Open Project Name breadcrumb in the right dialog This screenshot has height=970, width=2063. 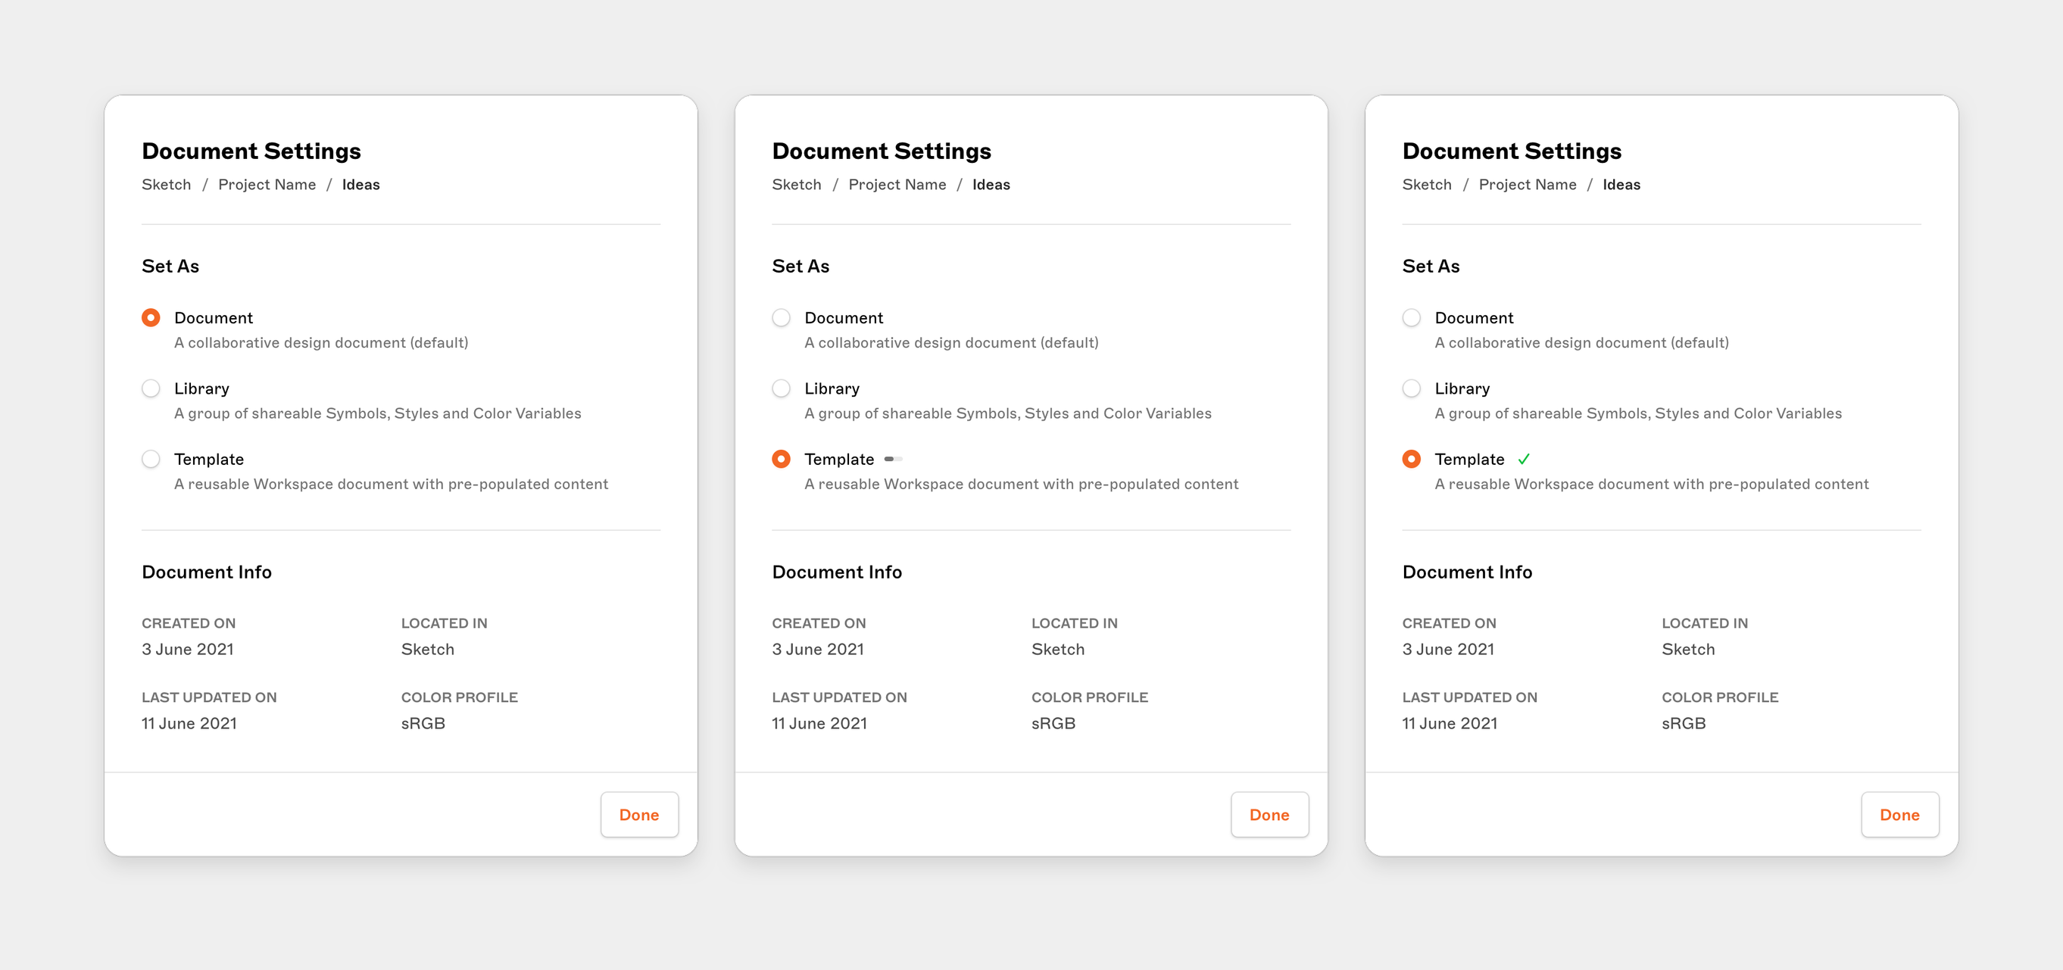click(x=1528, y=185)
